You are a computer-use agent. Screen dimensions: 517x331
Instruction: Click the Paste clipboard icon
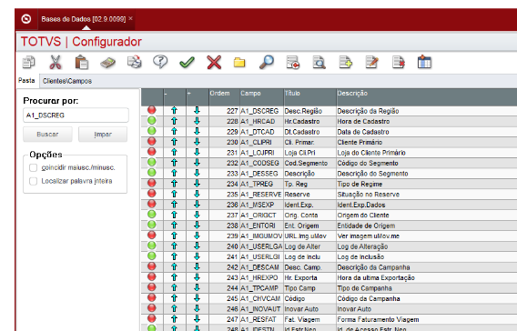tap(81, 62)
